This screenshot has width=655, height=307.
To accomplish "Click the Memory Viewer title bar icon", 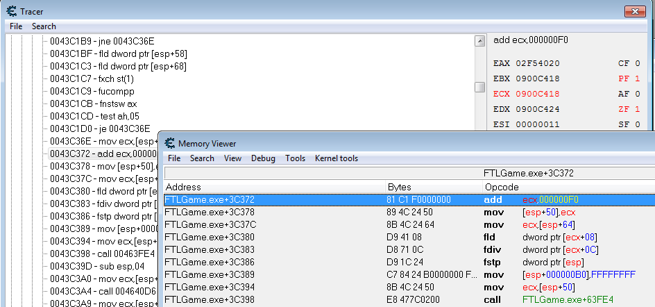I will pos(169,143).
